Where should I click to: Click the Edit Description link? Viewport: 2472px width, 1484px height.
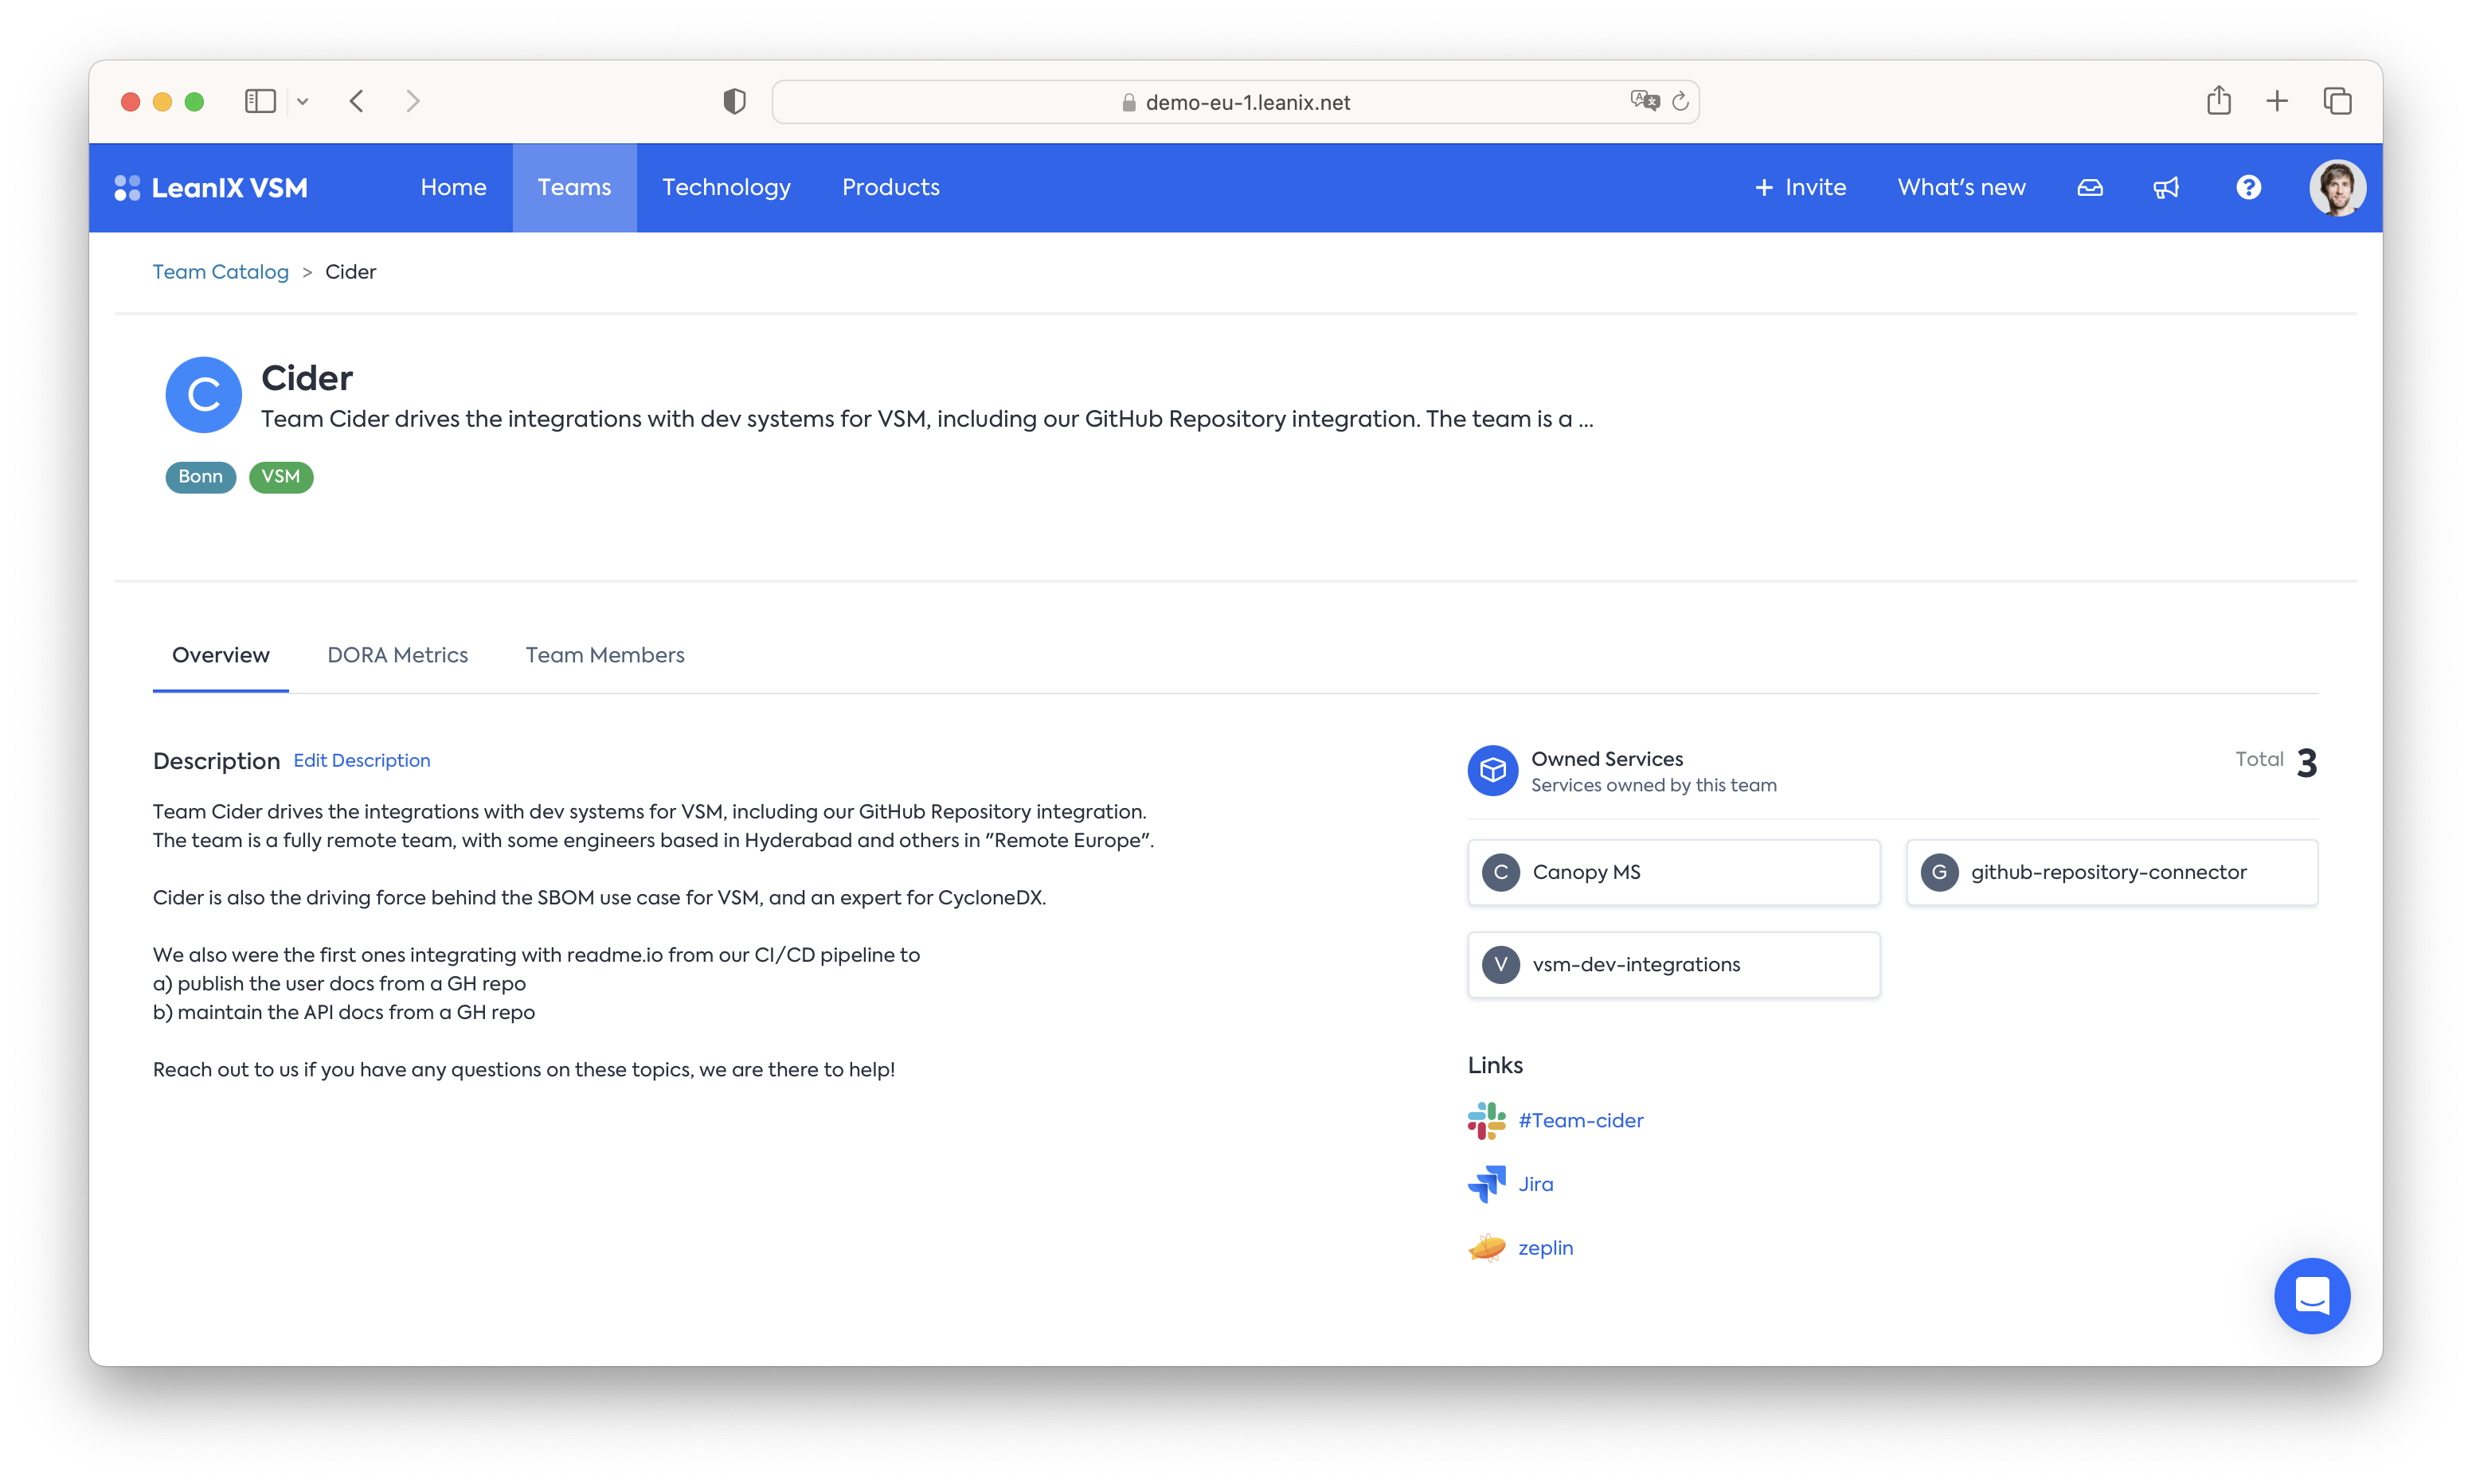click(x=362, y=761)
